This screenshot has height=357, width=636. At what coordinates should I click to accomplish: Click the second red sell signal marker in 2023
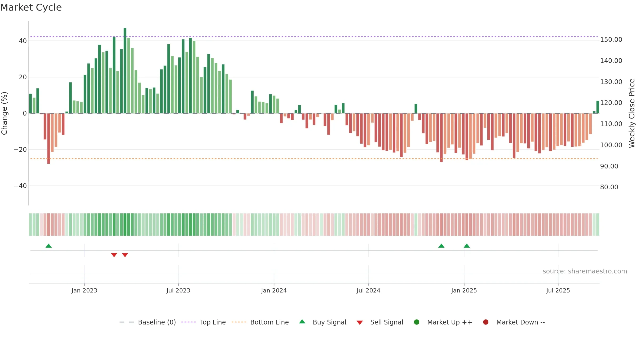click(x=125, y=255)
